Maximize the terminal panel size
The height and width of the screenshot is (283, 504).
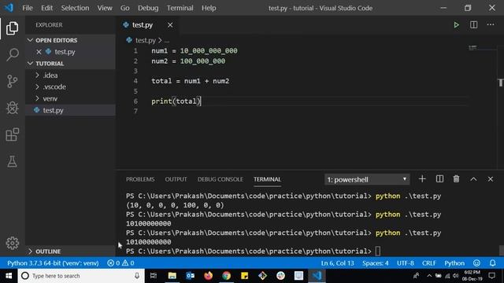click(x=473, y=179)
